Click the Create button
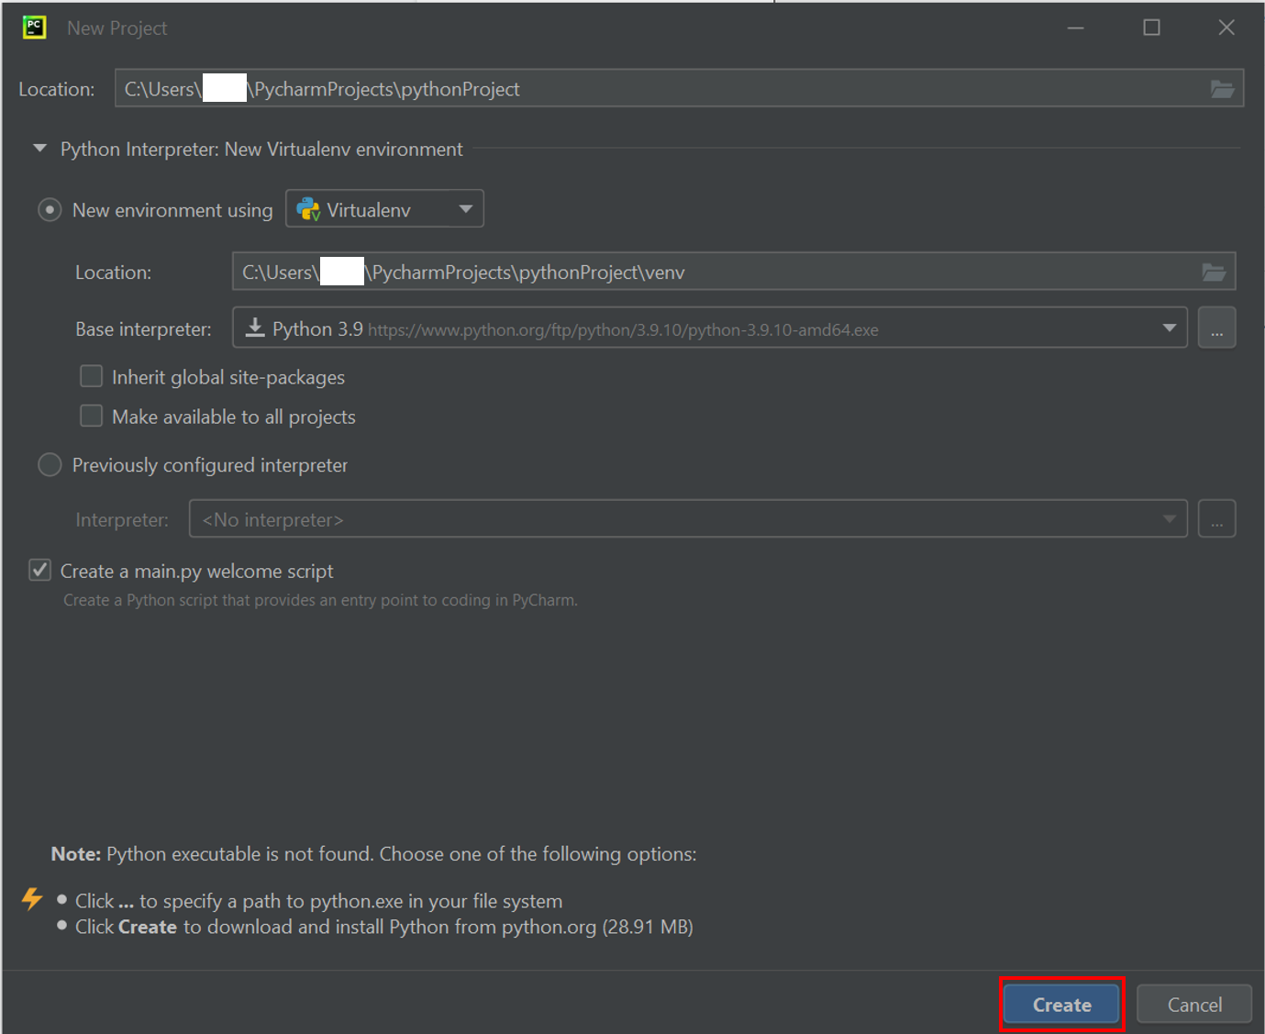Viewport: 1265px width, 1034px height. (1061, 1005)
